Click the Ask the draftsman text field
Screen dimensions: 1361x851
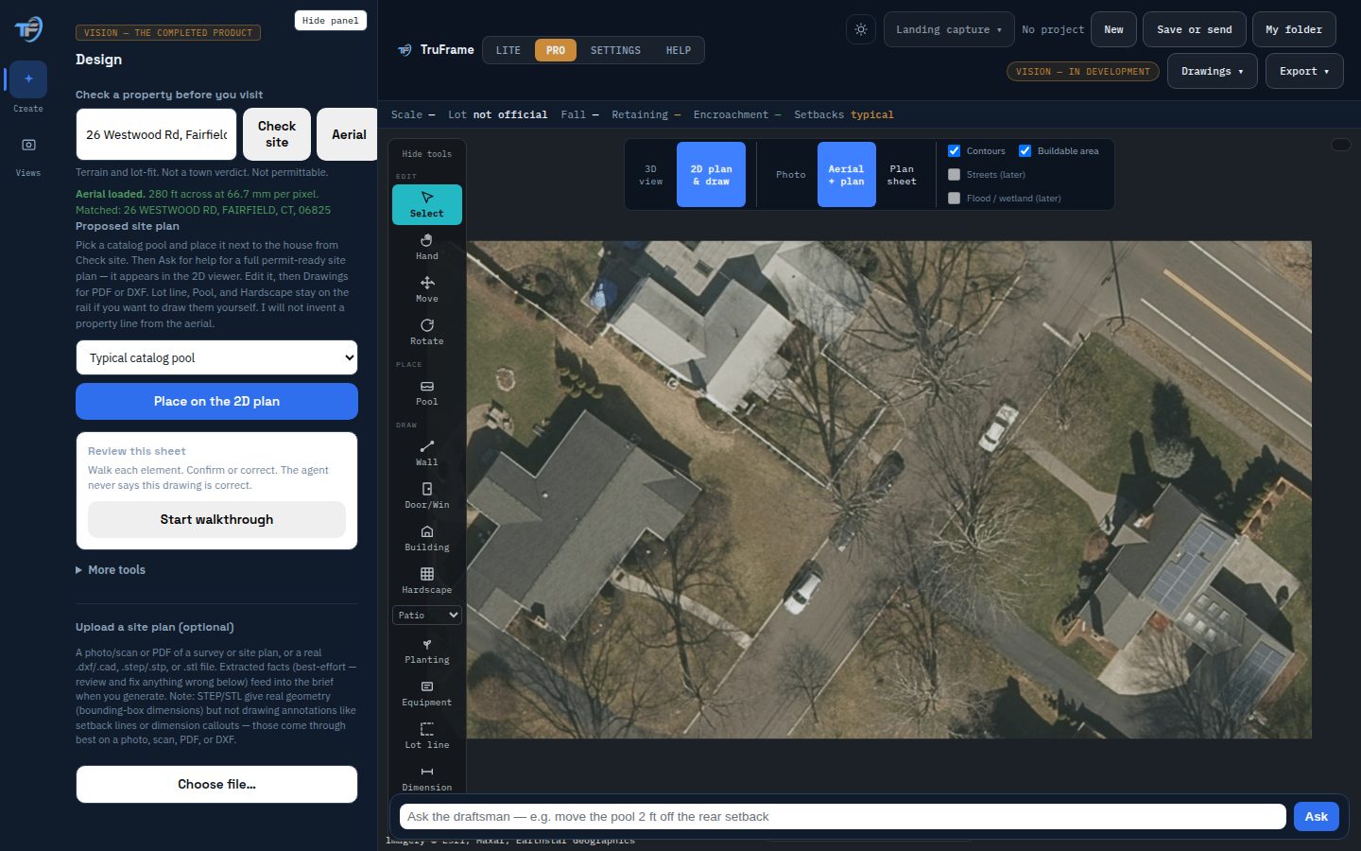[843, 817]
